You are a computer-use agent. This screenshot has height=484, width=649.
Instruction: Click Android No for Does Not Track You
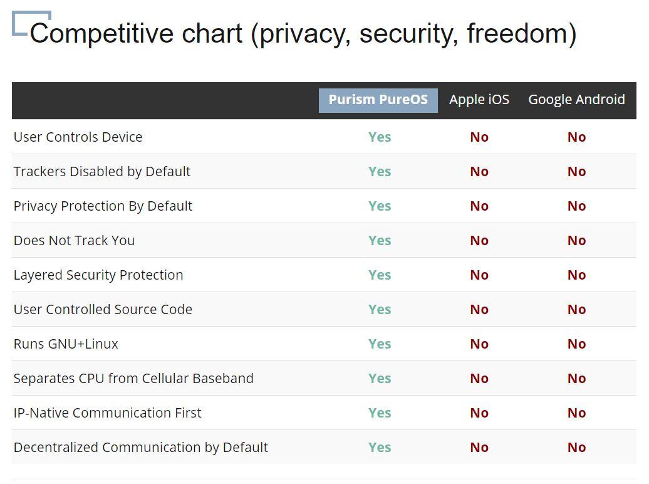pyautogui.click(x=576, y=240)
